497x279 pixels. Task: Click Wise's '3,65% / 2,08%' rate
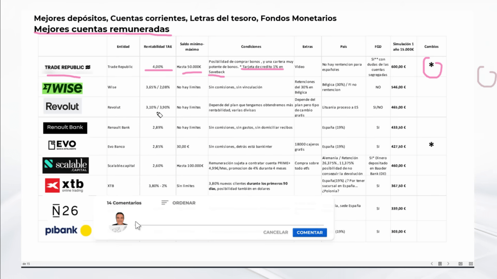pyautogui.click(x=158, y=87)
